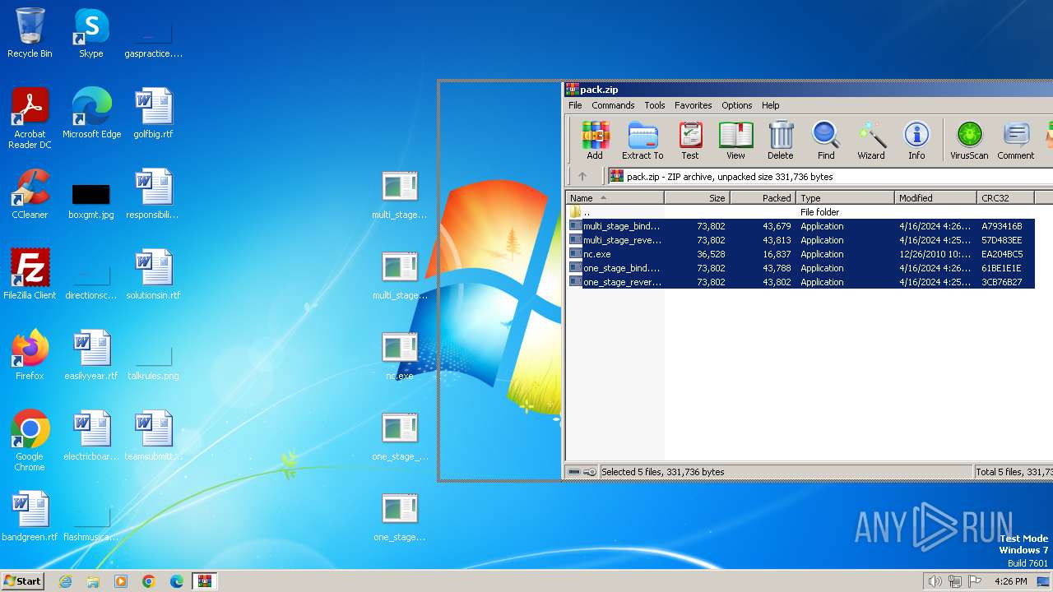Sort by the CRC32 column header
This screenshot has width=1053, height=592.
(x=1005, y=198)
